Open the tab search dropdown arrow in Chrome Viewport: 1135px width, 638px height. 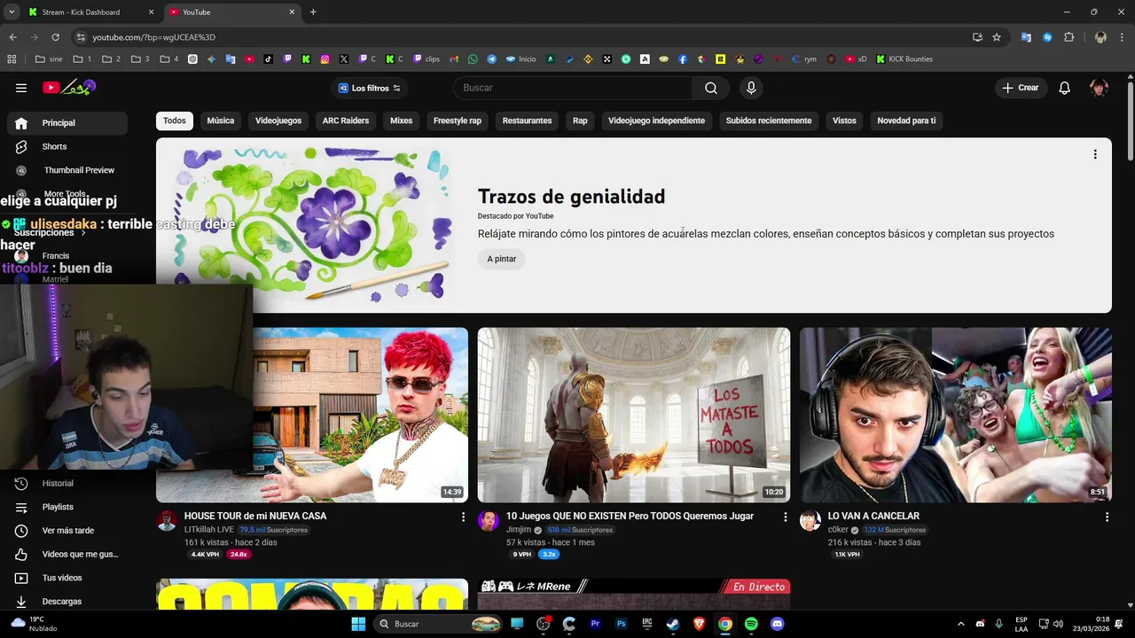coord(12,12)
